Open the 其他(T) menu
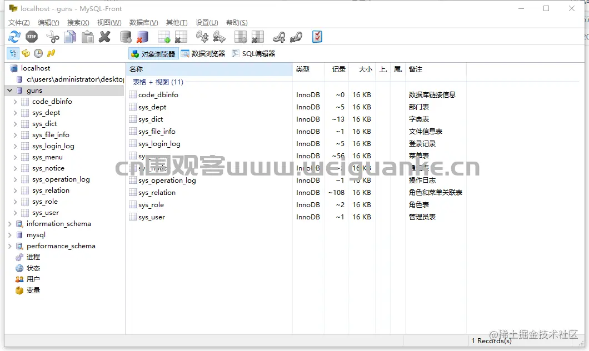This screenshot has height=351, width=589. point(177,23)
